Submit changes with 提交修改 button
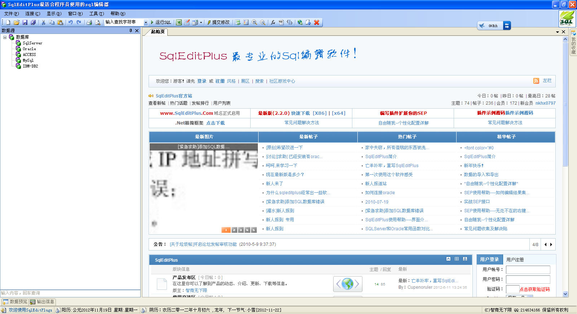The image size is (577, 314). coord(219,22)
